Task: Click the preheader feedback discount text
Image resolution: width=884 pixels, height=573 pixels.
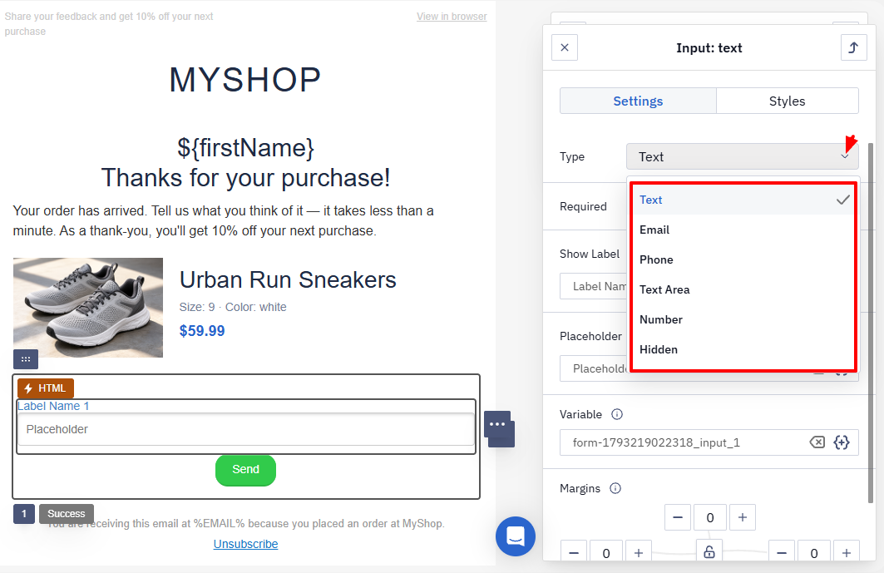Action: (x=109, y=23)
